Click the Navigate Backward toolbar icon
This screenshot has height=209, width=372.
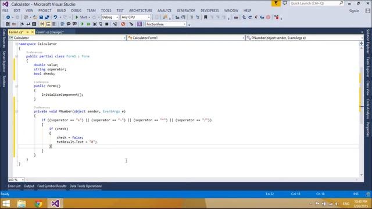pyautogui.click(x=8, y=17)
